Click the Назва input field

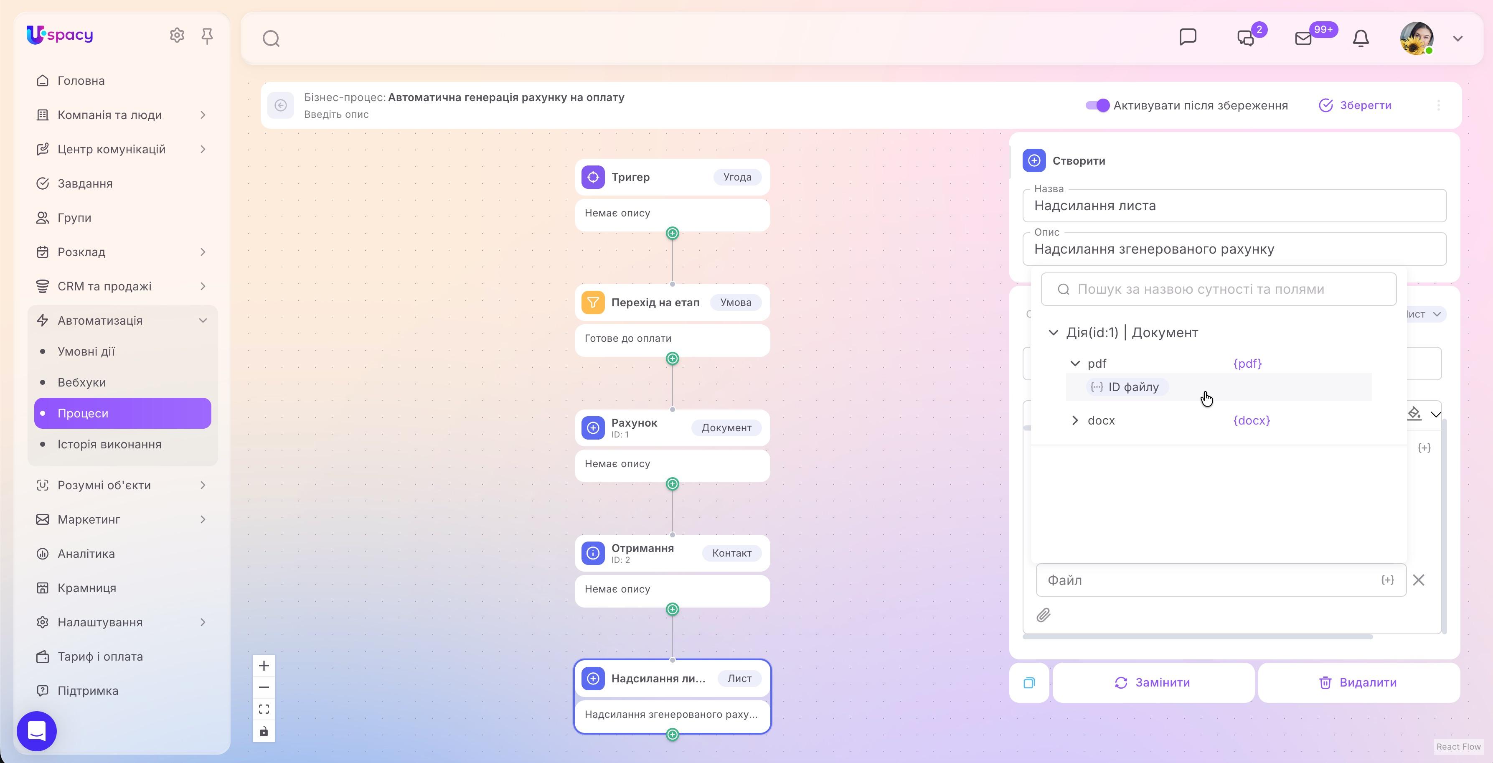pyautogui.click(x=1234, y=206)
